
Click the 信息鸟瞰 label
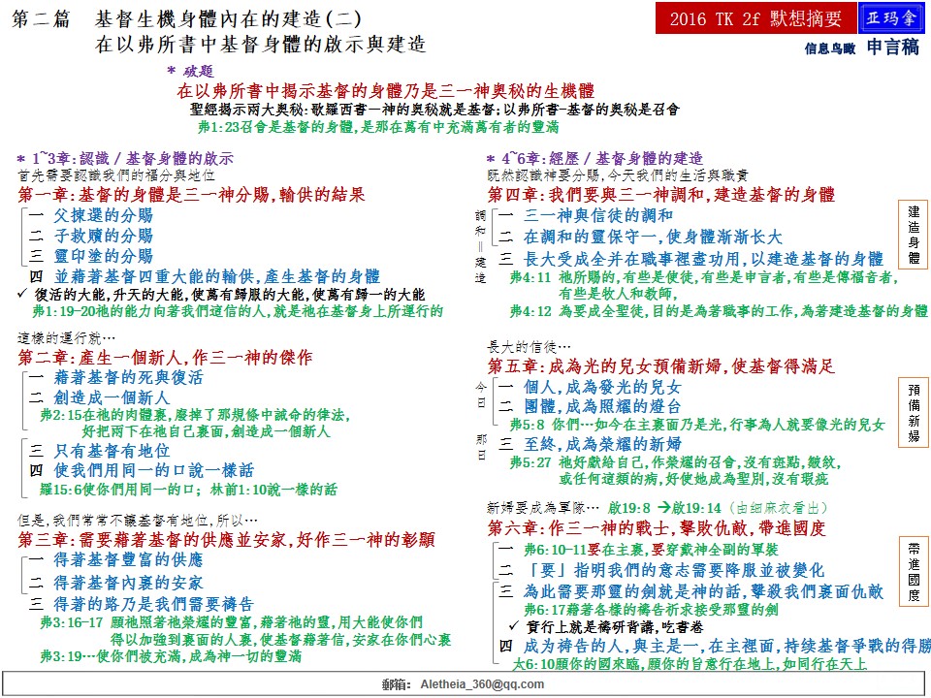pos(830,48)
